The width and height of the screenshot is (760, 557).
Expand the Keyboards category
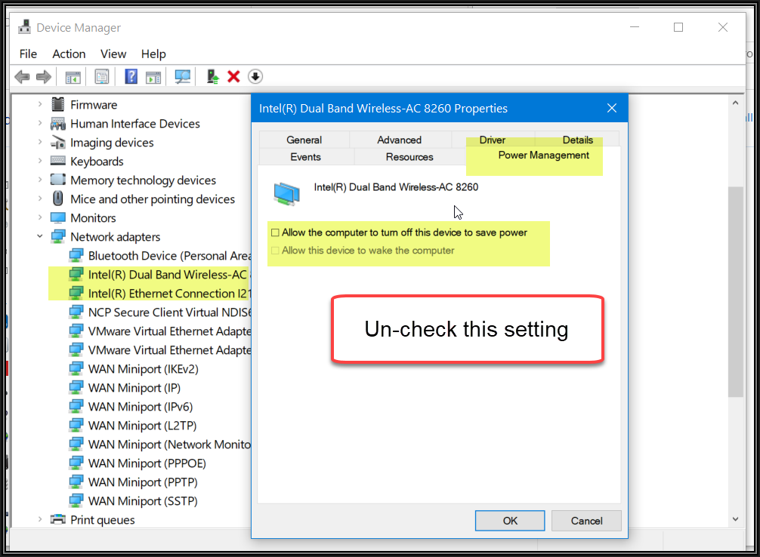pyautogui.click(x=40, y=162)
